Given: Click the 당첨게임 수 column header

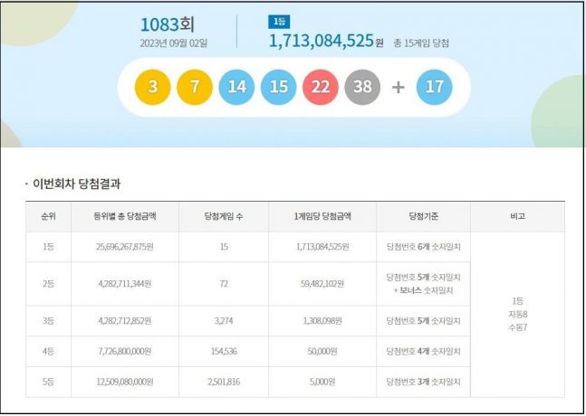Looking at the screenshot, I should [223, 217].
